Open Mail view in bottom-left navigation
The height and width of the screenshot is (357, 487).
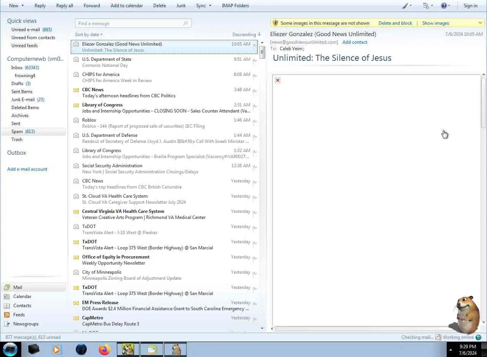tap(34, 287)
